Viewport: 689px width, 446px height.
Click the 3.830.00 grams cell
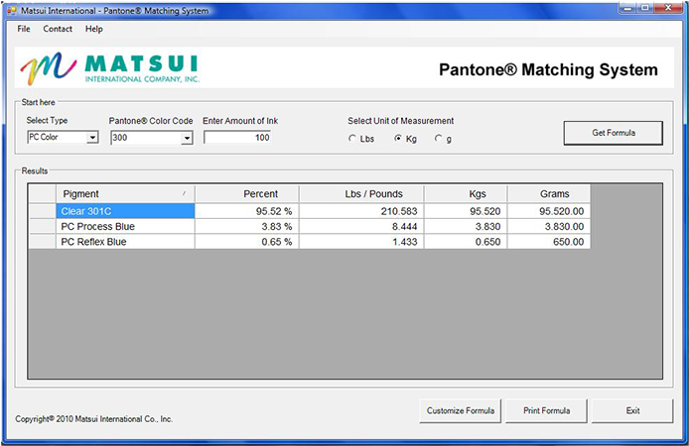click(x=549, y=226)
